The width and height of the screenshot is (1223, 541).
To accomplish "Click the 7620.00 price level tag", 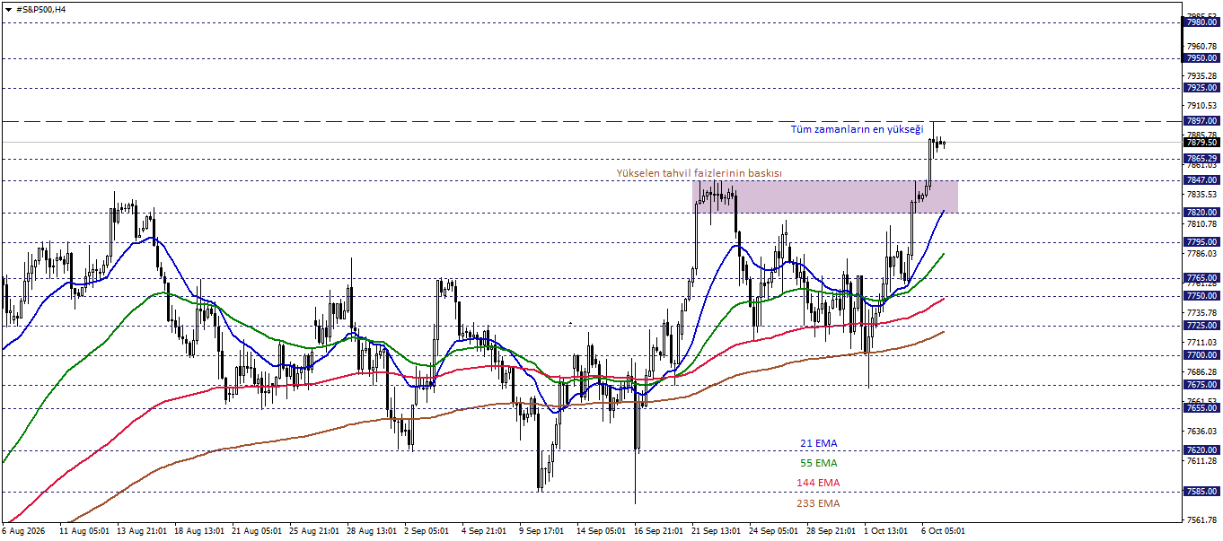I will (x=1201, y=450).
